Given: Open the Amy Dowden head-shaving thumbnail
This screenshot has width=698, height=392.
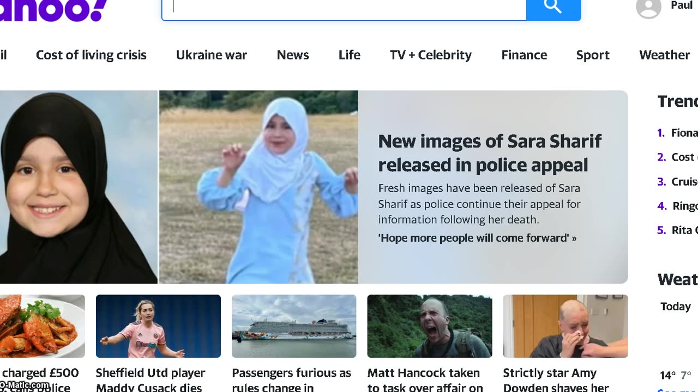Looking at the screenshot, I should (565, 326).
